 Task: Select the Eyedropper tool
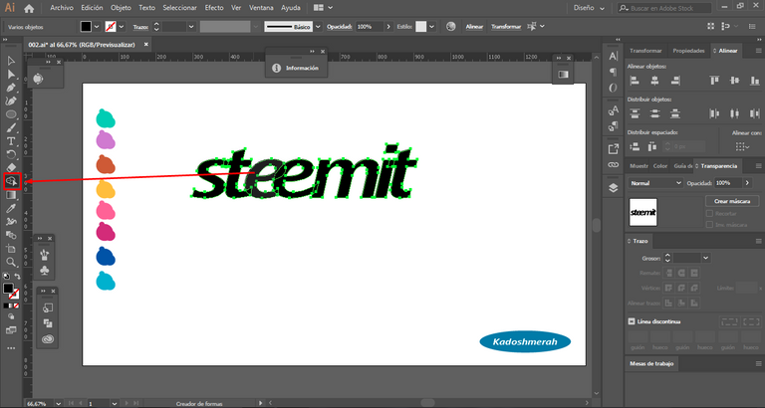coord(11,208)
